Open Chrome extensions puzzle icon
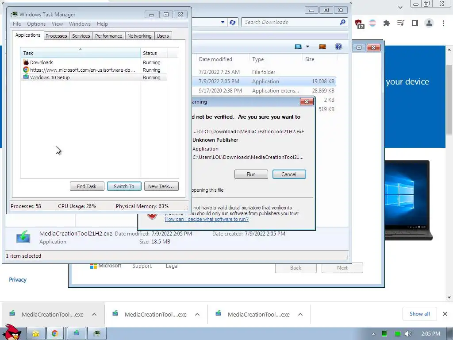This screenshot has height=340, width=453. coord(386,23)
